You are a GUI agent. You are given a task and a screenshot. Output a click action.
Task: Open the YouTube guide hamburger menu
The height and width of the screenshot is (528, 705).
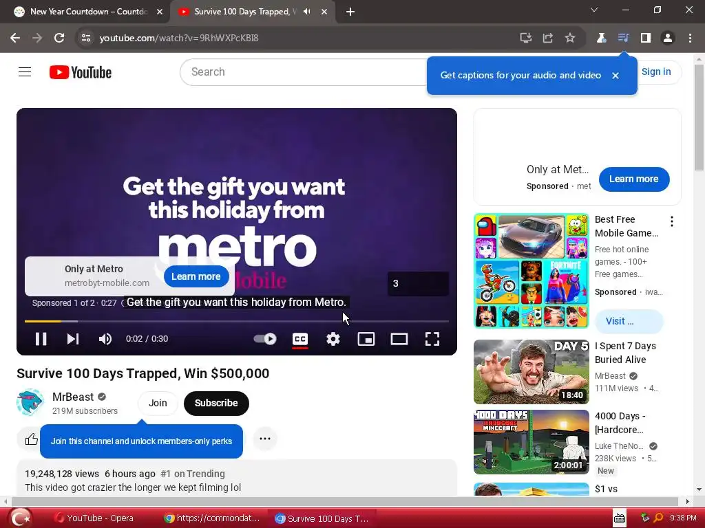[x=25, y=71]
